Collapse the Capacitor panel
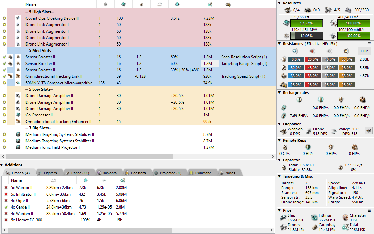Screen dimensions: 374x234 279,160
